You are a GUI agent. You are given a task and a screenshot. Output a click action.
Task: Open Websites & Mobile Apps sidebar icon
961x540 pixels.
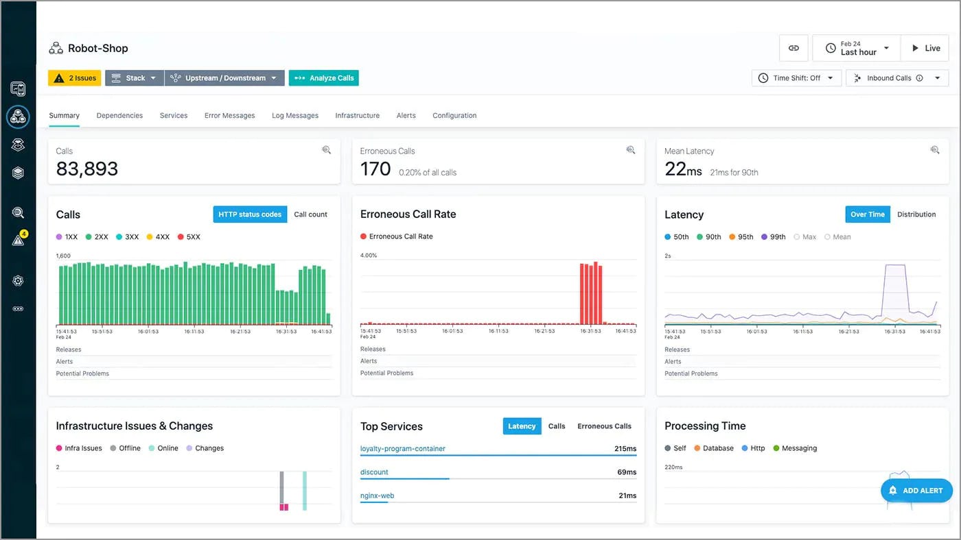pyautogui.click(x=19, y=88)
